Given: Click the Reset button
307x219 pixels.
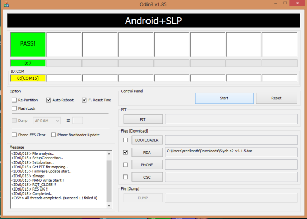Looking at the screenshot, I should [276, 98].
